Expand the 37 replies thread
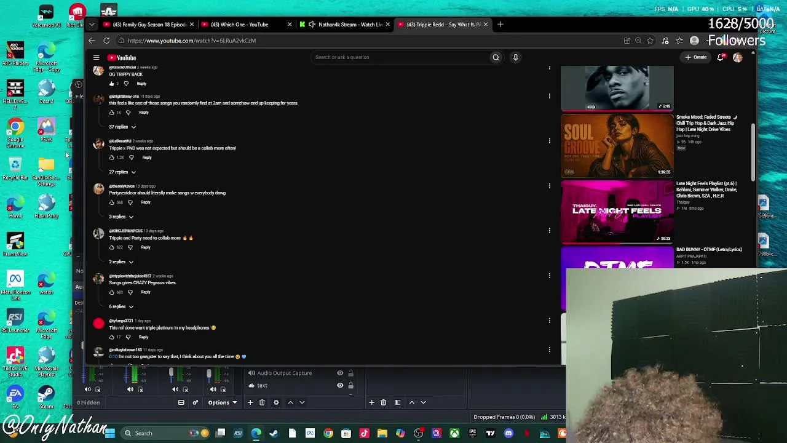The width and height of the screenshot is (787, 443). 122,127
